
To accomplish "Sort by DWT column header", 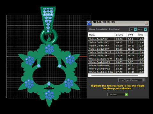I will [132, 35].
